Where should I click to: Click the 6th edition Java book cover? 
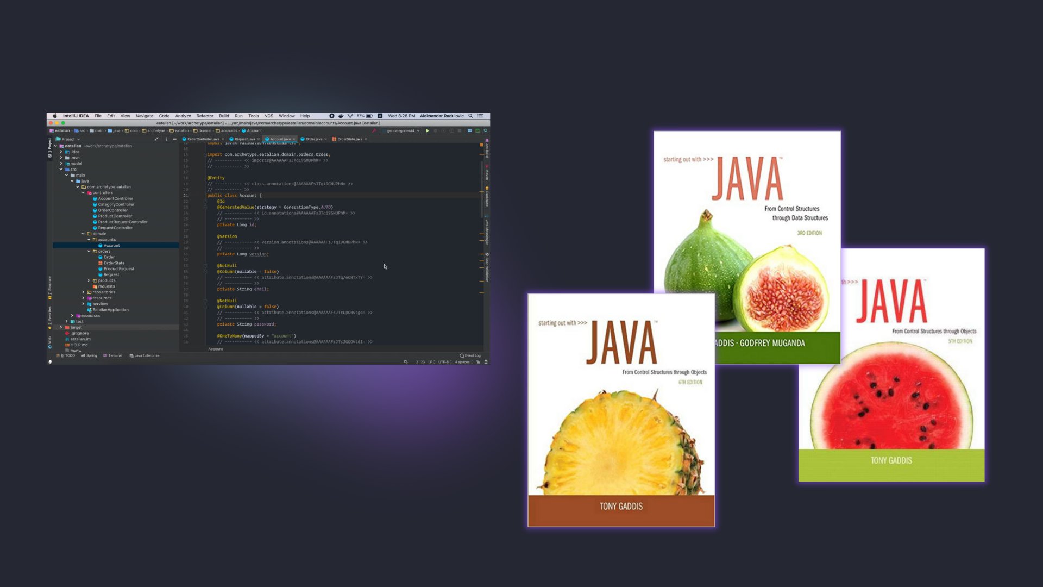[620, 410]
